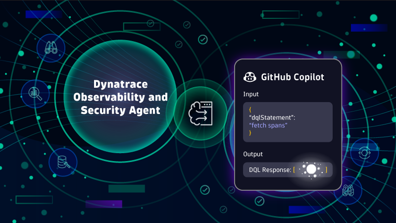Image resolution: width=396 pixels, height=223 pixels.
Task: Toggle checkmark circle beneath the AI brain icon
Action: point(204,190)
